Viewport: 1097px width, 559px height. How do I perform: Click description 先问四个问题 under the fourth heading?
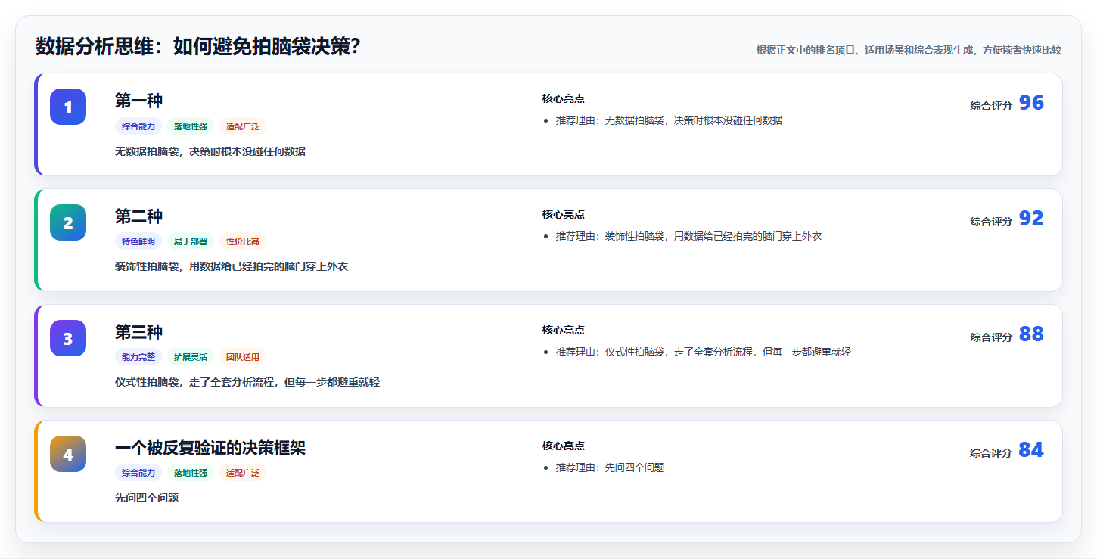[147, 498]
